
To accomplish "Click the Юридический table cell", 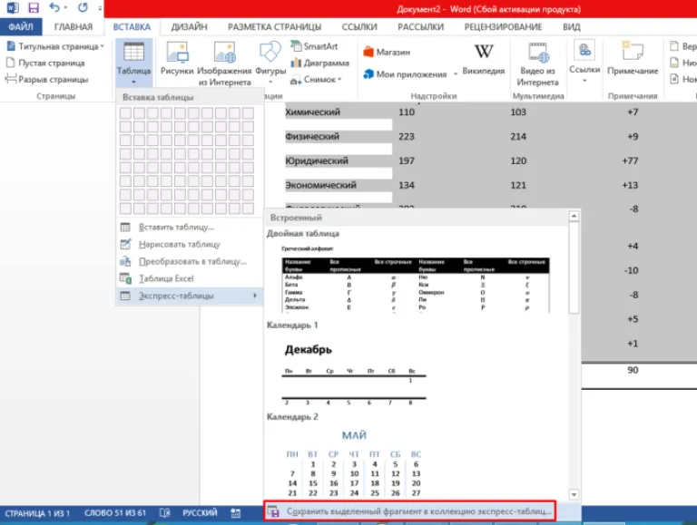I will point(317,160).
